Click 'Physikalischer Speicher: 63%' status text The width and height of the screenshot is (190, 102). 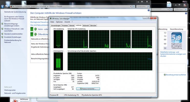tap(92, 95)
